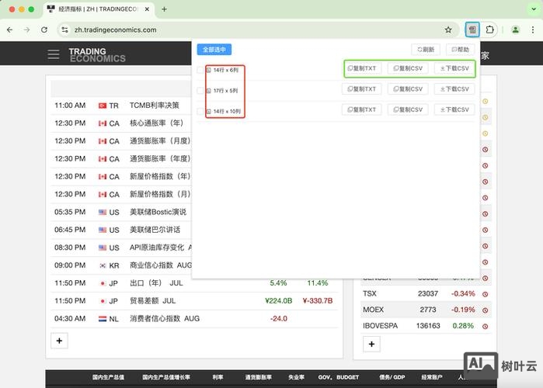Viewport: 543px width, 388px height.
Task: Open the GOV. BUDGET tab
Action: pyautogui.click(x=339, y=377)
